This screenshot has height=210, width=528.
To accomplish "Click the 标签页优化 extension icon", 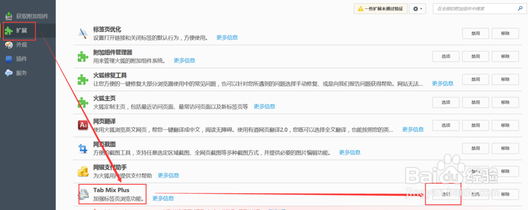I will [x=83, y=34].
